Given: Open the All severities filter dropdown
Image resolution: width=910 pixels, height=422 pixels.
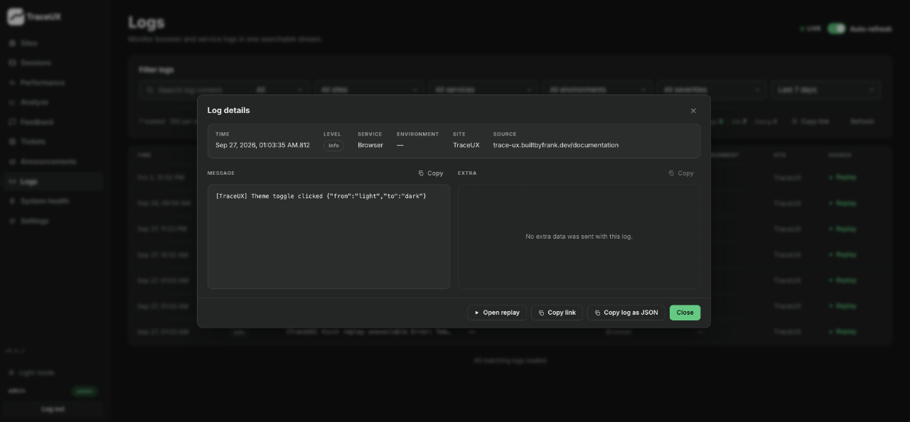Looking at the screenshot, I should [x=711, y=90].
